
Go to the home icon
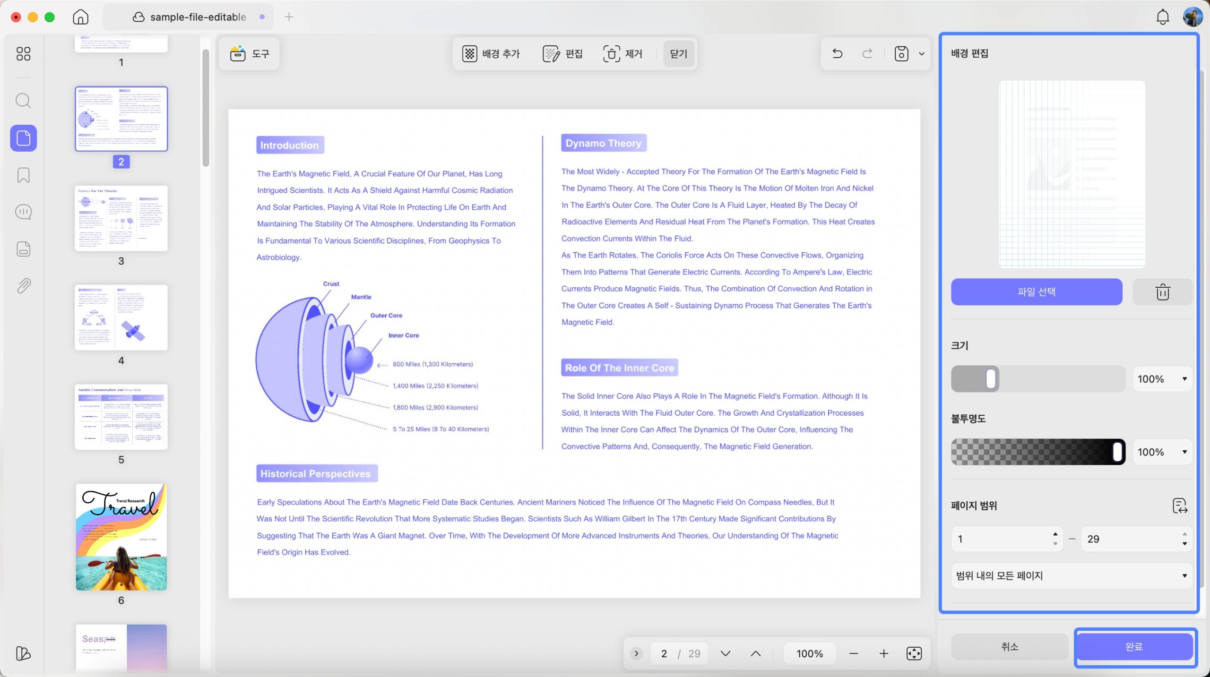pyautogui.click(x=81, y=17)
